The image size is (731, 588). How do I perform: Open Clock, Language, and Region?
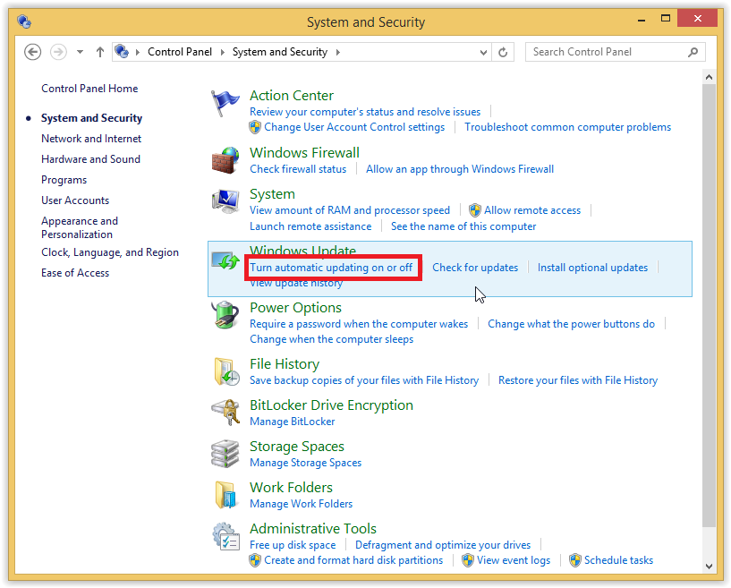click(109, 252)
